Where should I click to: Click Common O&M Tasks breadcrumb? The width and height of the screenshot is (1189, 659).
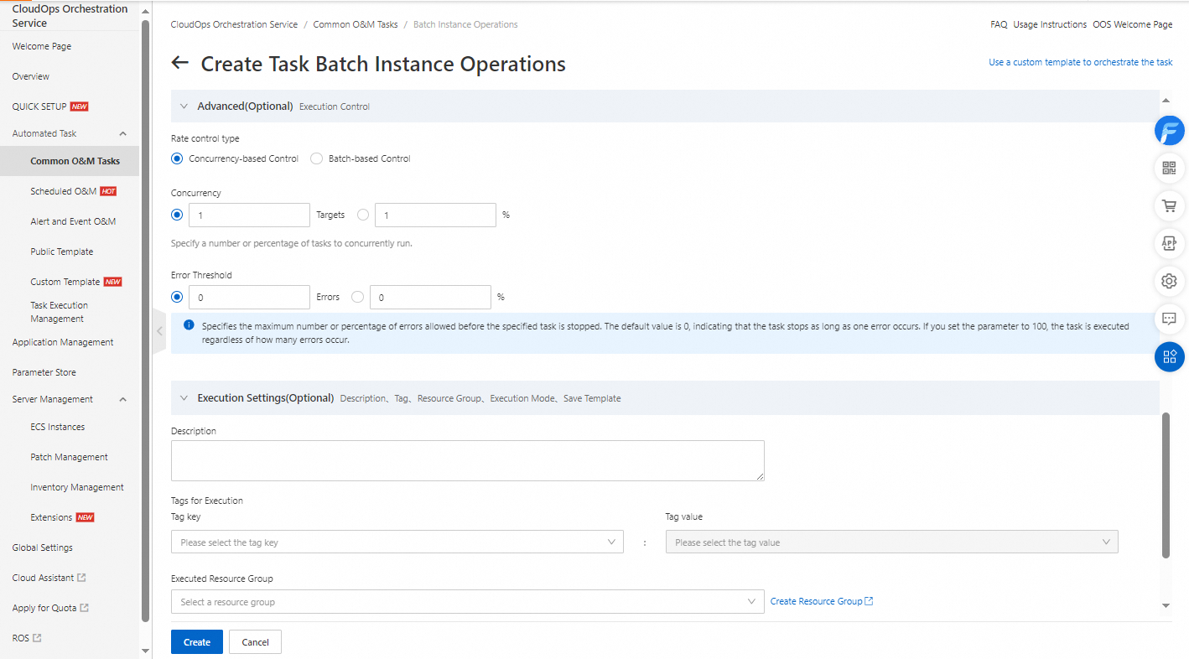pyautogui.click(x=356, y=24)
